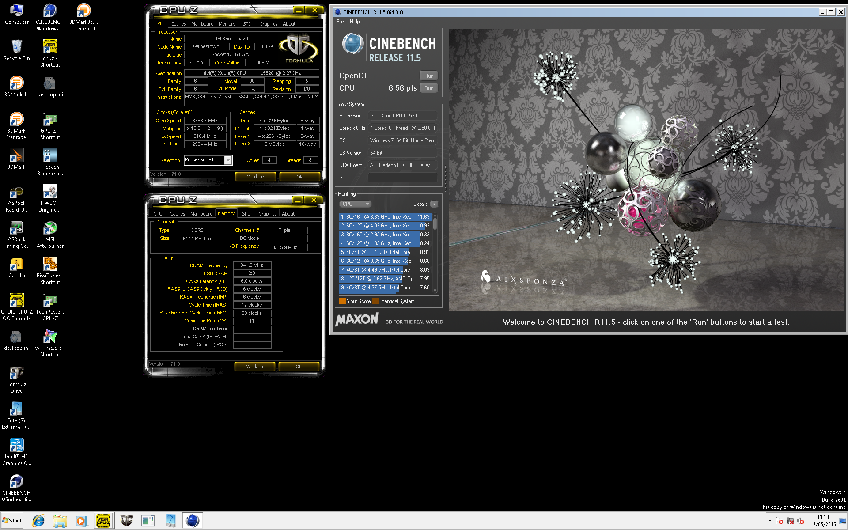Viewport: 848px width, 530px height.
Task: Open Cinebench File menu
Action: pyautogui.click(x=340, y=22)
